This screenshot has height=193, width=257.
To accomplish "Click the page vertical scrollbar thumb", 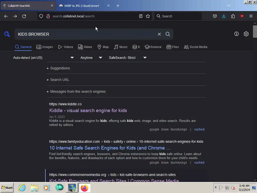I will coord(255,31).
